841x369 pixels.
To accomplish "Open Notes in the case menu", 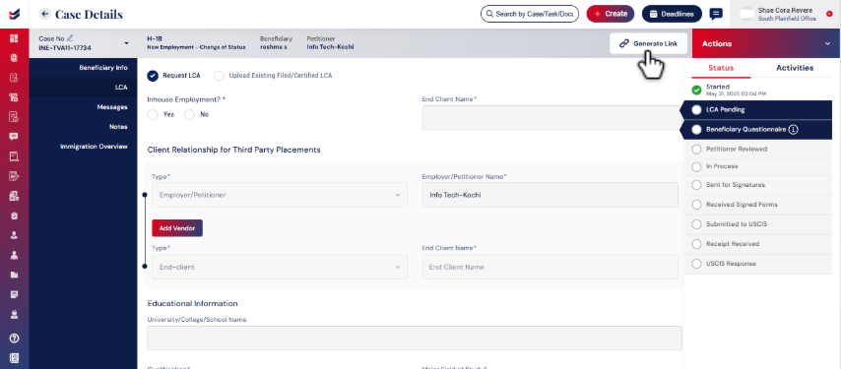I will [x=84, y=127].
